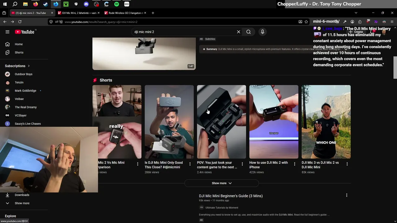Submit search with the magnifier button
This screenshot has width=397, height=223.
tap(248, 32)
